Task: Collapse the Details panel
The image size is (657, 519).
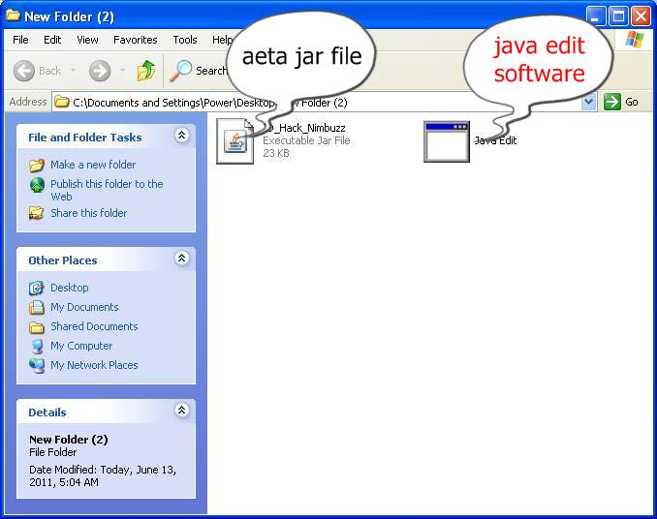Action: [x=182, y=411]
